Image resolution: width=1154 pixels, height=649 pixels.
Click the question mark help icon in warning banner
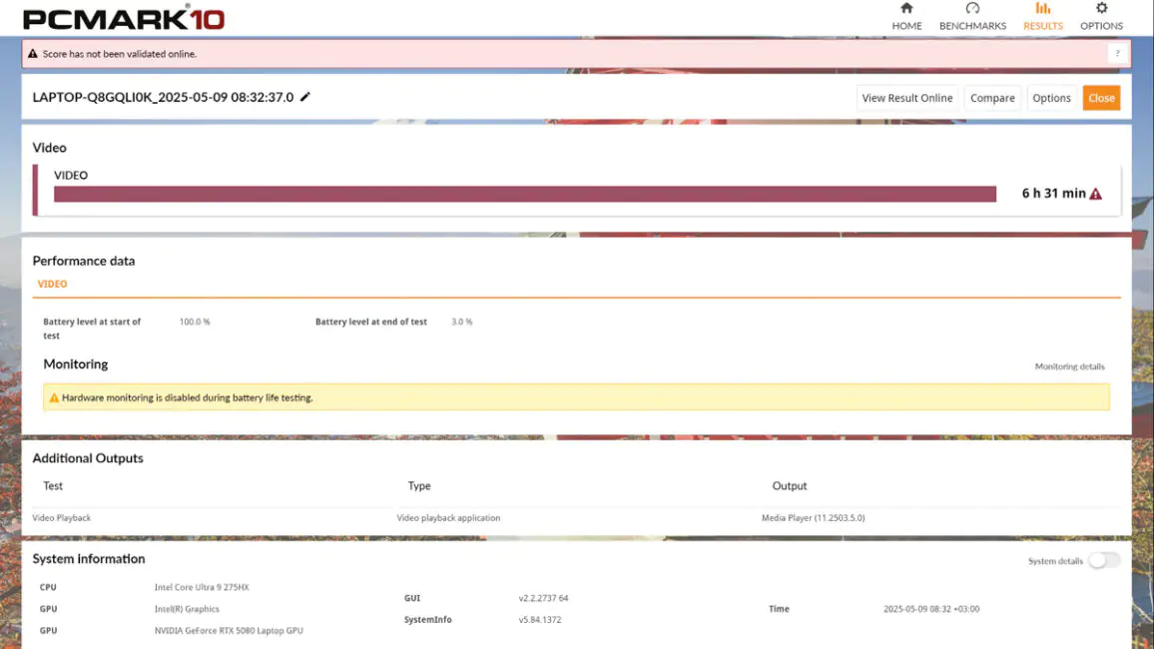pos(1117,53)
